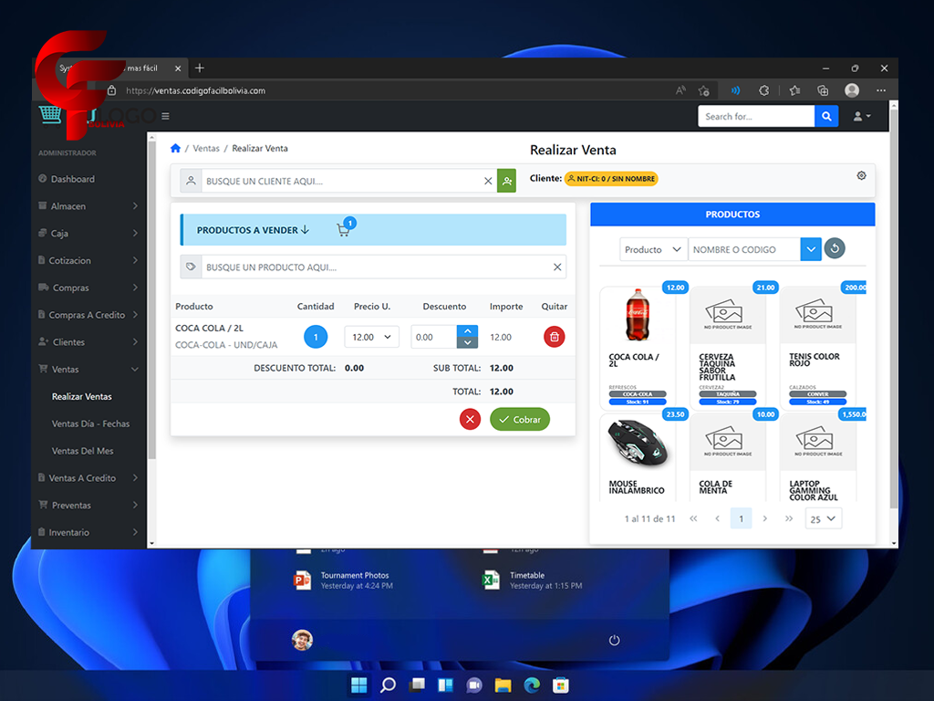Click the Busque un cliente search field
The height and width of the screenshot is (701, 934).
tap(342, 181)
